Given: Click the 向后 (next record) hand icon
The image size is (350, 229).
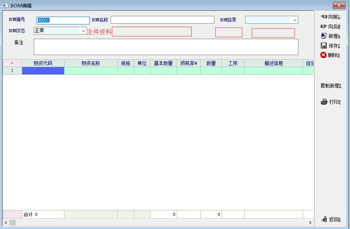Looking at the screenshot, I should 324,26.
